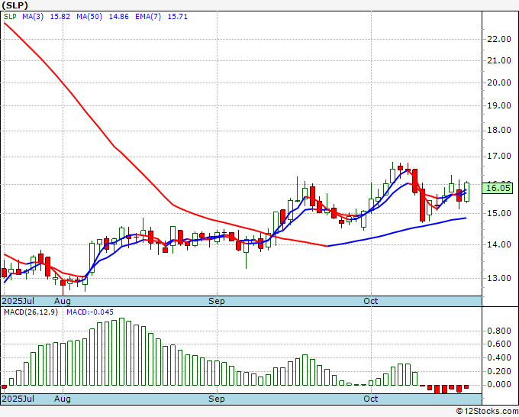The width and height of the screenshot is (519, 417).
Task: Click the 0.400 MACD axis label
Action: [x=499, y=357]
